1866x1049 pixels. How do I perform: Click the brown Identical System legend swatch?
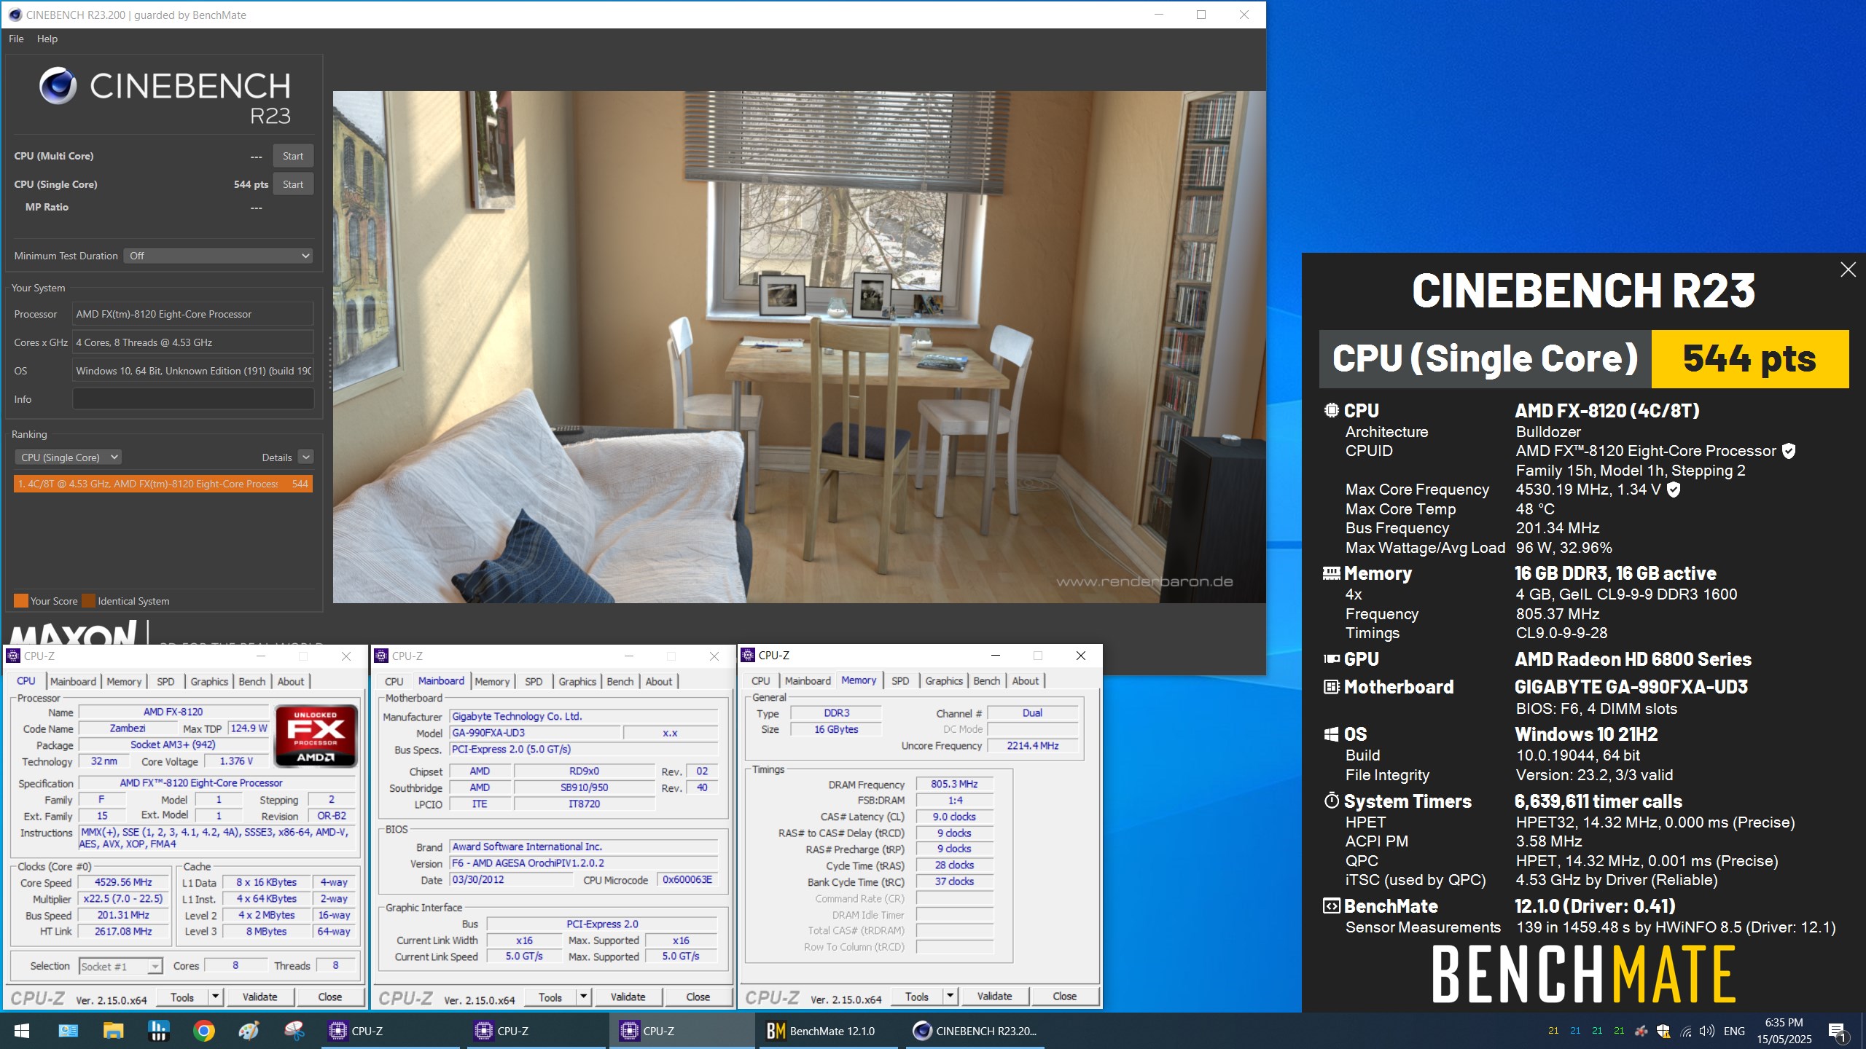pos(89,601)
